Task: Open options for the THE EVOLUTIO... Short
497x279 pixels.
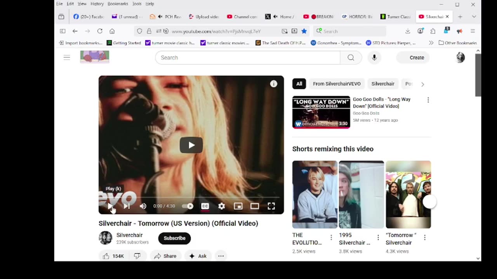Action: 331,237
